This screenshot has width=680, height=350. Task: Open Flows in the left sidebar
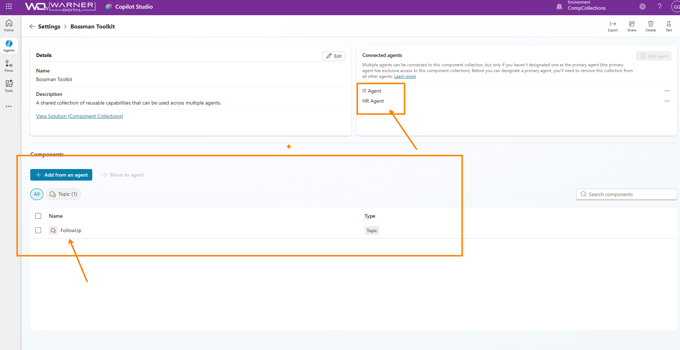9,66
